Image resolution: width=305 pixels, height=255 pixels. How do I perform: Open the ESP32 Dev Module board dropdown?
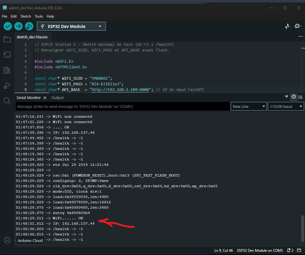(x=71, y=26)
